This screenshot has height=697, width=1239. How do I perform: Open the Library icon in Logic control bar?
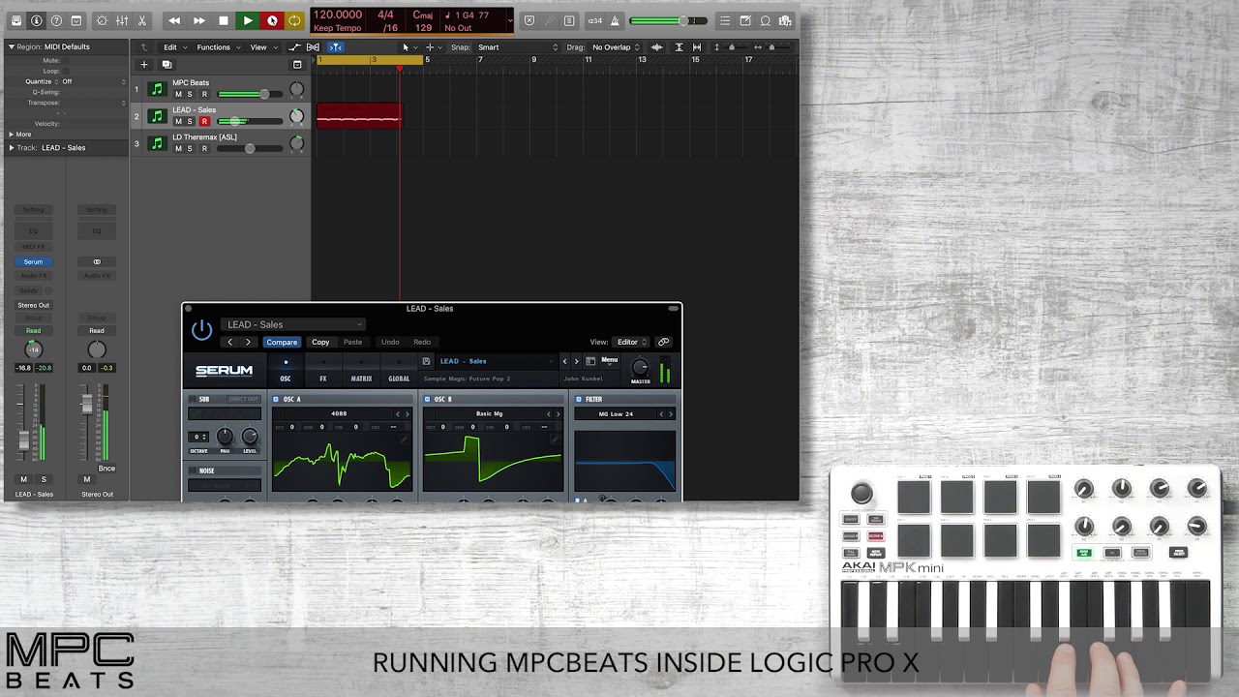pos(16,20)
